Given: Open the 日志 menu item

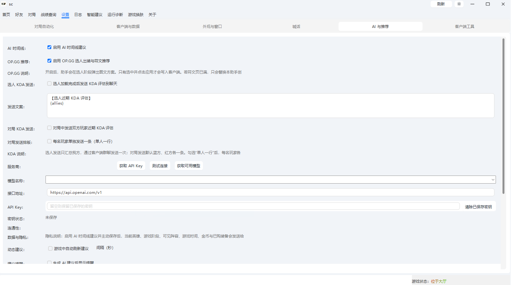Looking at the screenshot, I should point(78,15).
